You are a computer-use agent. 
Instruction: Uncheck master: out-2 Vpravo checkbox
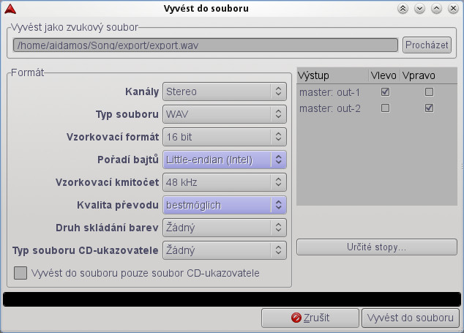pos(429,108)
